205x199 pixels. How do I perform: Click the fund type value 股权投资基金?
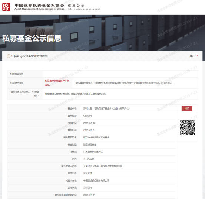tap(90, 144)
